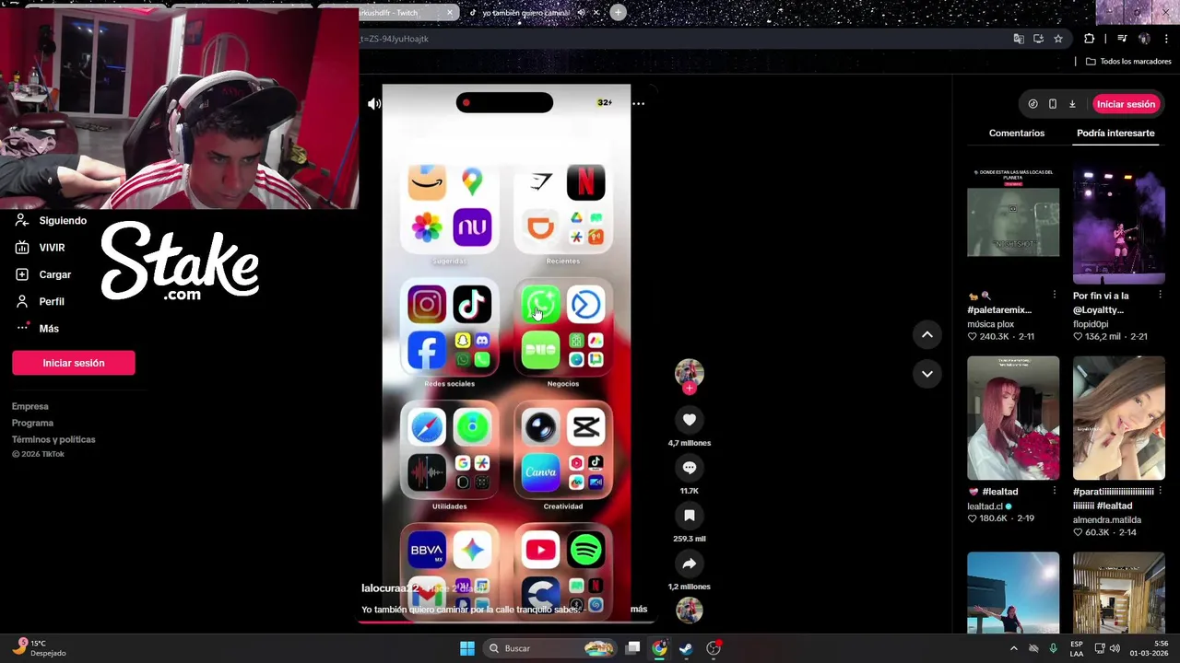Open the browser extensions puzzle icon
Image resolution: width=1180 pixels, height=663 pixels.
coord(1090,39)
